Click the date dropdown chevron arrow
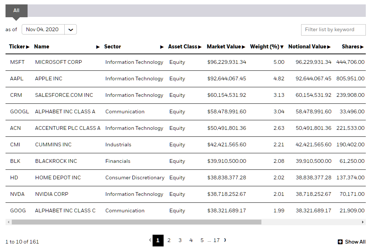The width and height of the screenshot is (375, 249). pos(71,30)
